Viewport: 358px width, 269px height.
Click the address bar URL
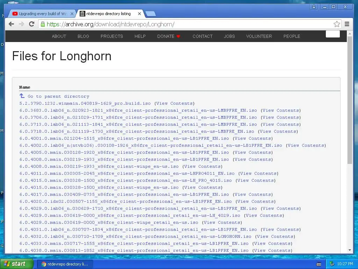(111, 24)
